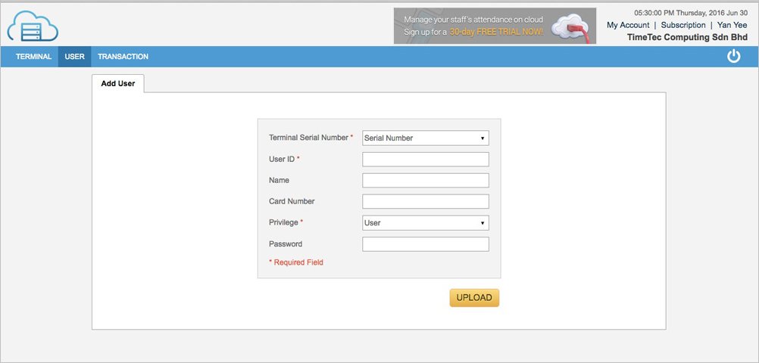Open the free trial advertisement banner
The height and width of the screenshot is (363, 759).
(x=495, y=26)
